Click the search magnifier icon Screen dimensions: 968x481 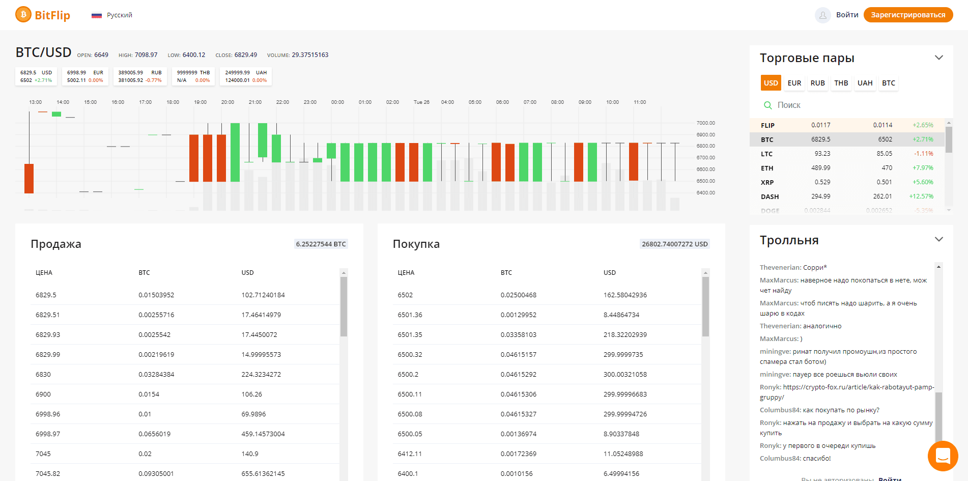click(768, 105)
